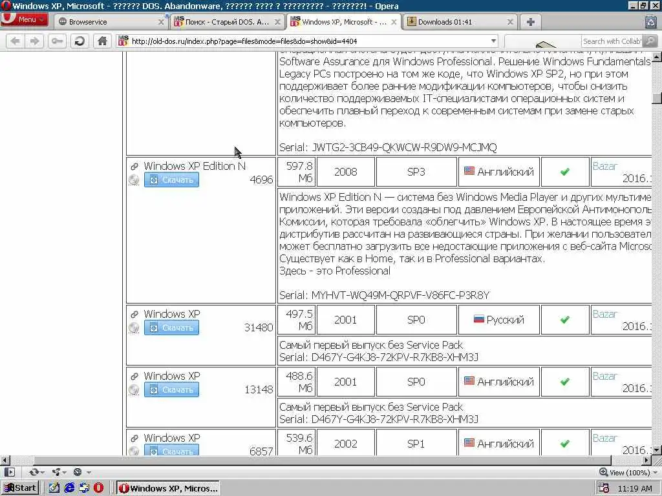Screen dimensions: 662x496
Task: Click horizontal scrollbar left arrow
Action: [x=5, y=460]
